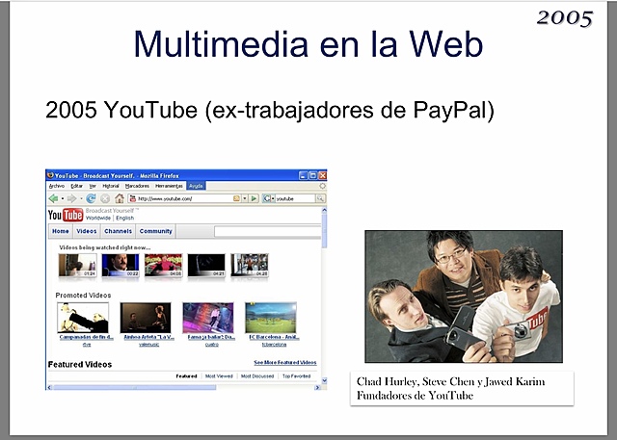
Task: Click the vertical scrollbar down arrow
Action: coord(324,380)
